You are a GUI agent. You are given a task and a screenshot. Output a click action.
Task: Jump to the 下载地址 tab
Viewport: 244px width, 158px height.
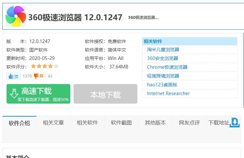click(219, 123)
